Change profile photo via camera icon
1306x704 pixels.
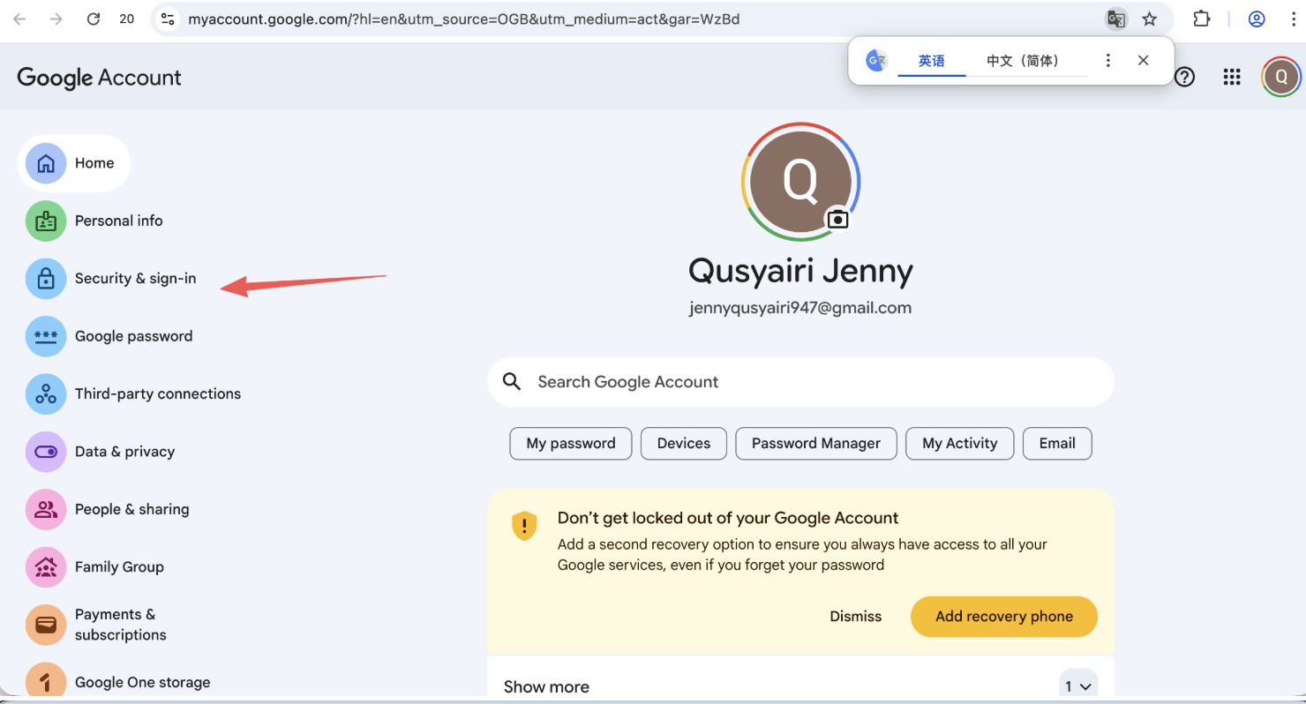(x=837, y=219)
